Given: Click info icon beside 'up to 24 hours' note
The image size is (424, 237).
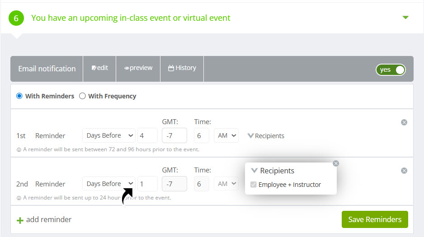Looking at the screenshot, I should (x=19, y=198).
